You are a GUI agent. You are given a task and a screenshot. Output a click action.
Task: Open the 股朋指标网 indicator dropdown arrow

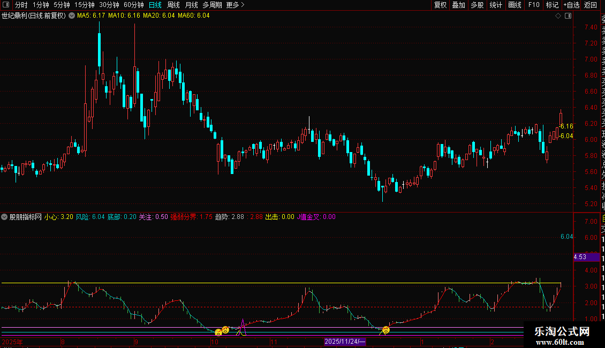[5, 217]
